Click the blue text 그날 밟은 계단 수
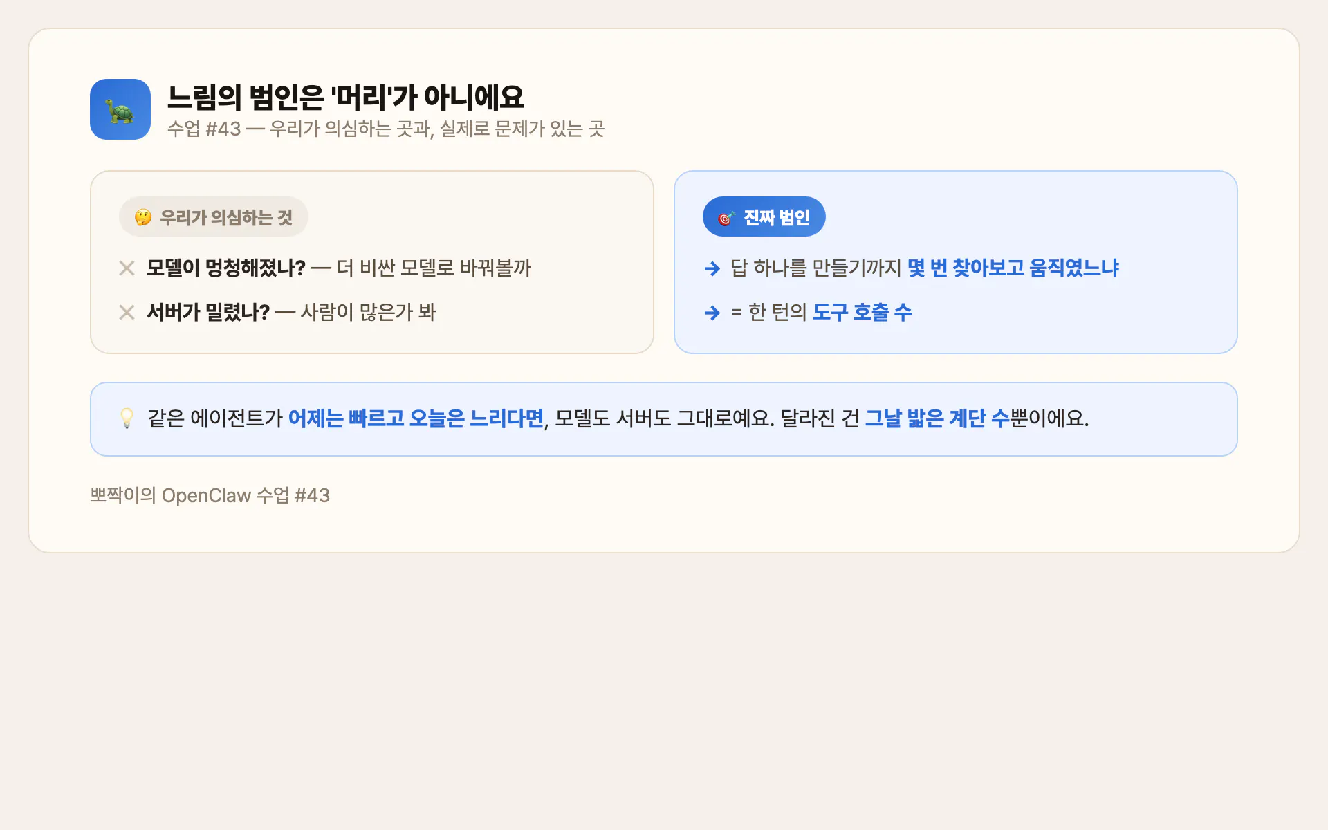Screen dimensions: 1328x830 coord(937,418)
